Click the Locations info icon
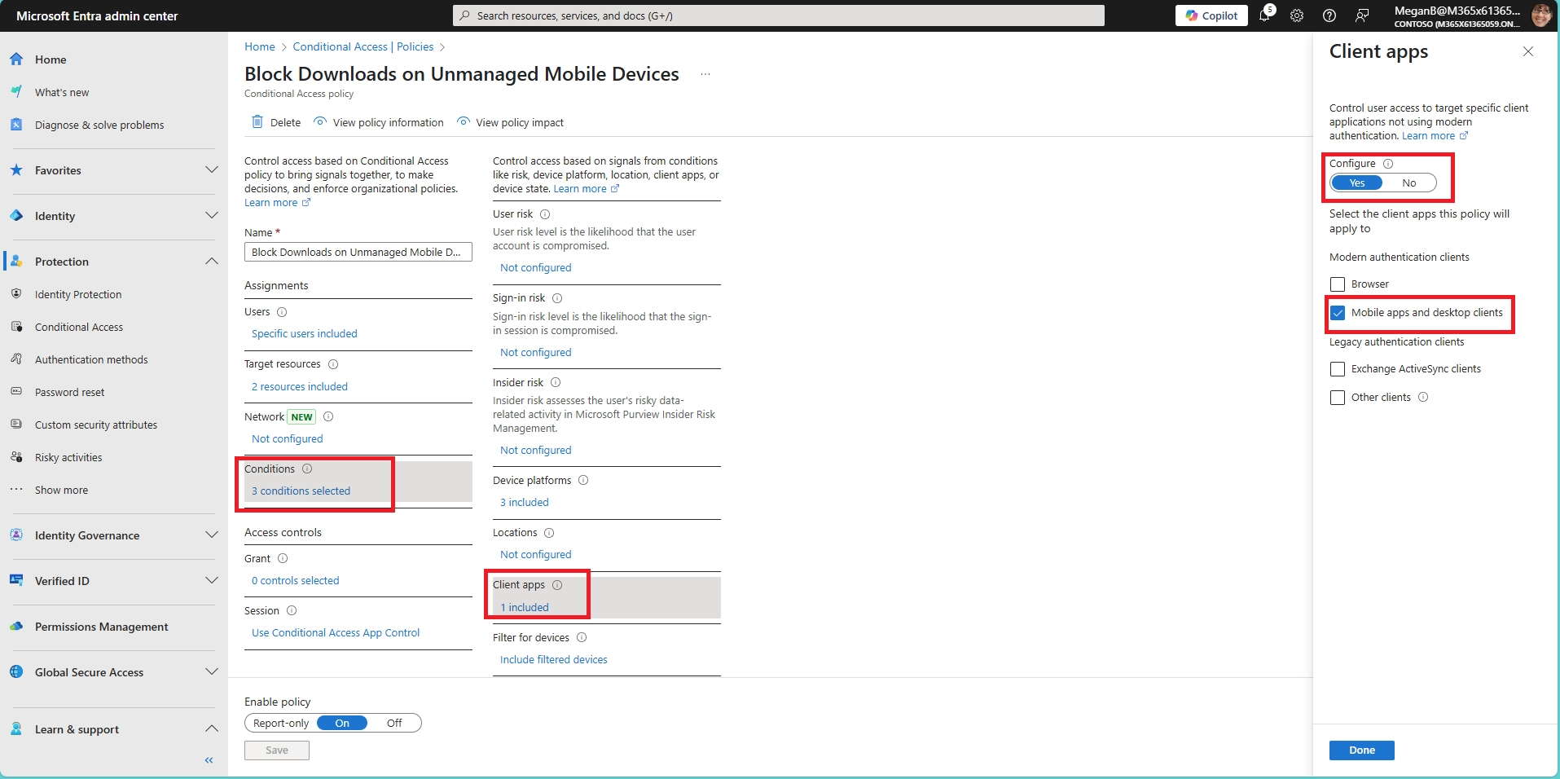The image size is (1560, 779). pos(549,533)
